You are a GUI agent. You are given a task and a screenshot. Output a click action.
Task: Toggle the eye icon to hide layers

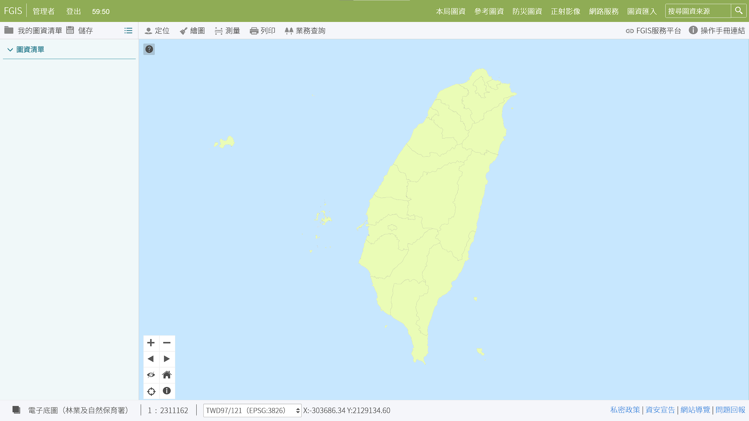point(151,375)
